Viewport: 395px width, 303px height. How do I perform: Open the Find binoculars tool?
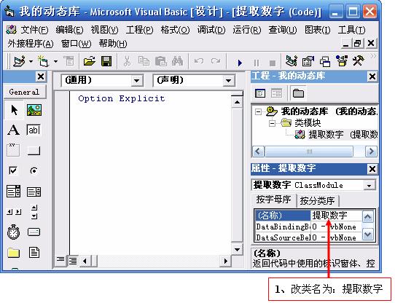[177, 61]
